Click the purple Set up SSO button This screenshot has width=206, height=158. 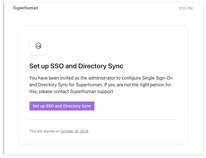[62, 106]
